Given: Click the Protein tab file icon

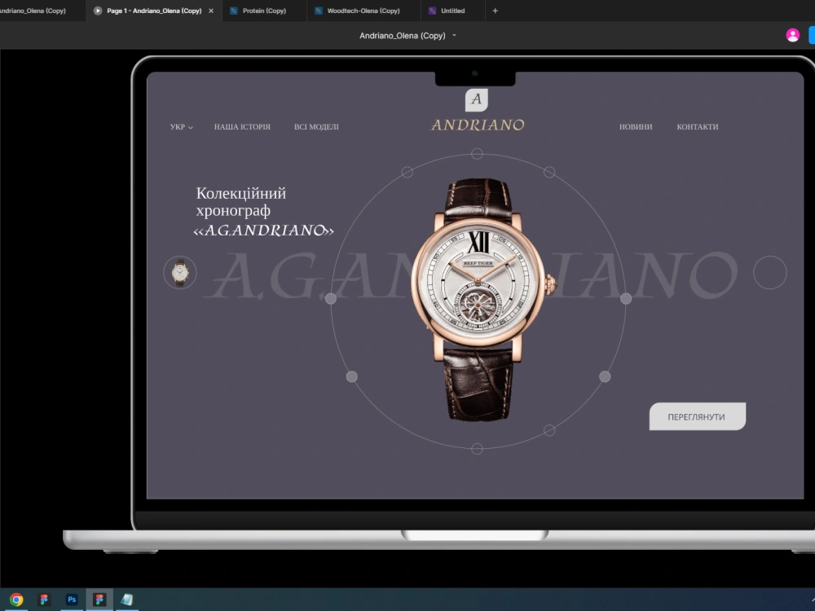Looking at the screenshot, I should (233, 11).
